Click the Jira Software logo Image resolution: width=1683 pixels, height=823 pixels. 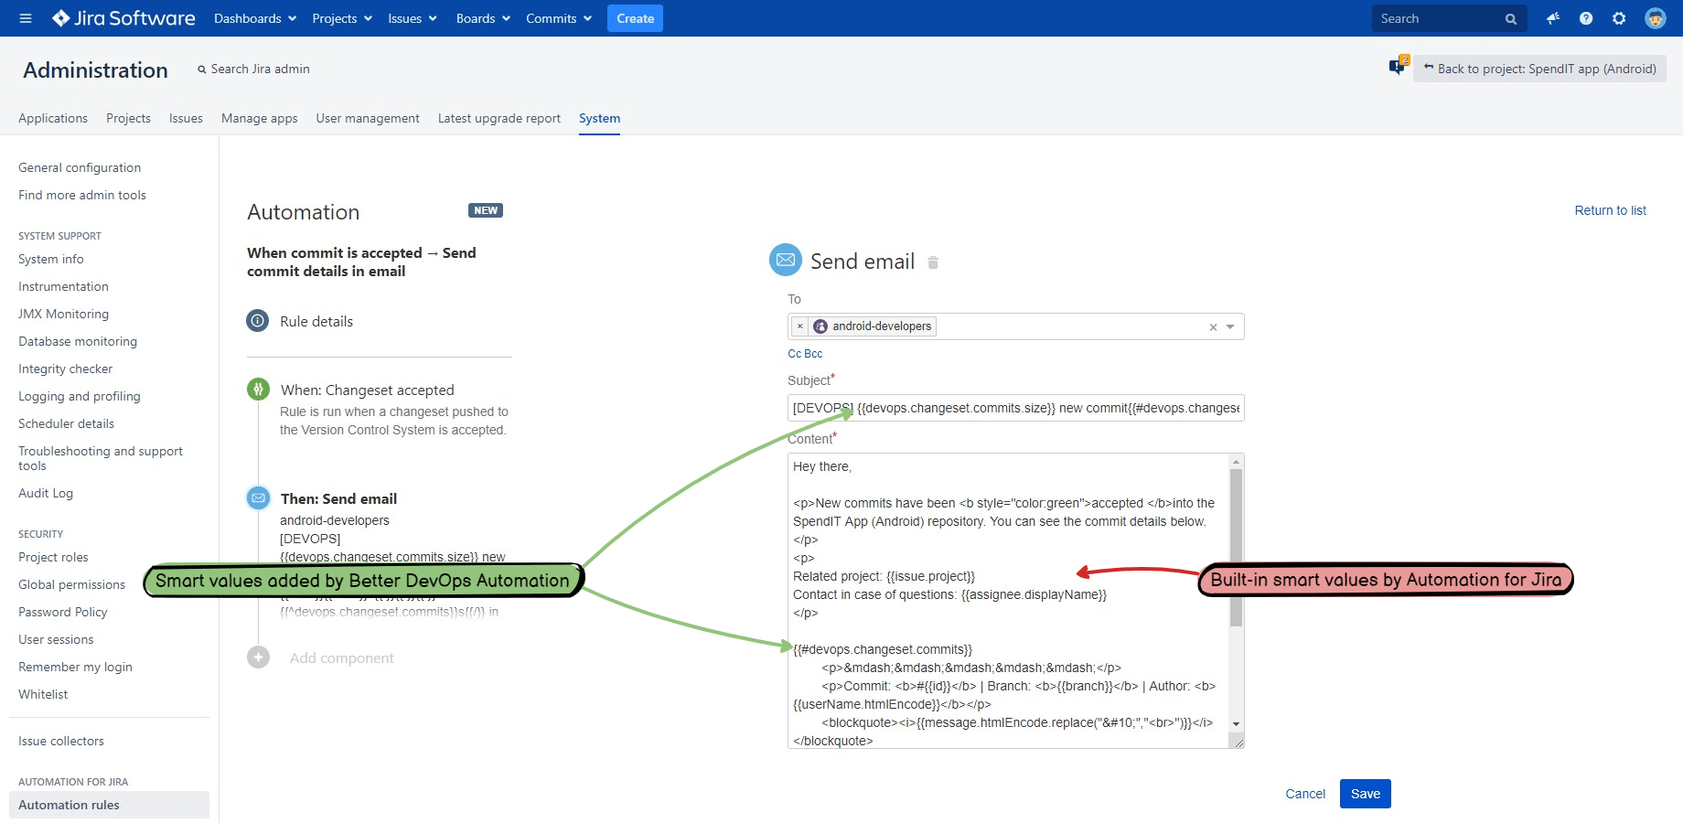pos(123,18)
